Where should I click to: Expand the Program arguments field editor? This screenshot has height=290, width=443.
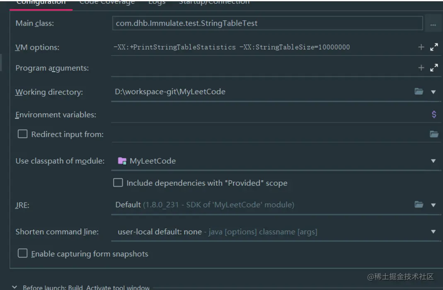tap(434, 68)
